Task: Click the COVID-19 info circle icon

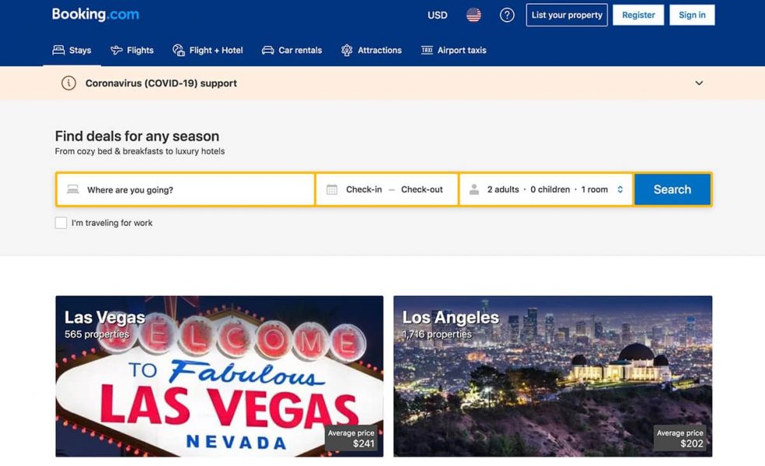Action: (68, 83)
